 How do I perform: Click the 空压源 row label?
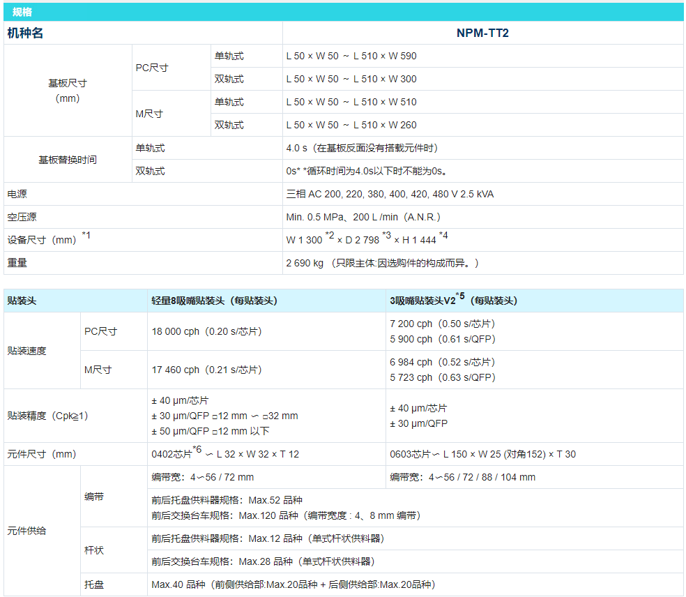(x=22, y=217)
